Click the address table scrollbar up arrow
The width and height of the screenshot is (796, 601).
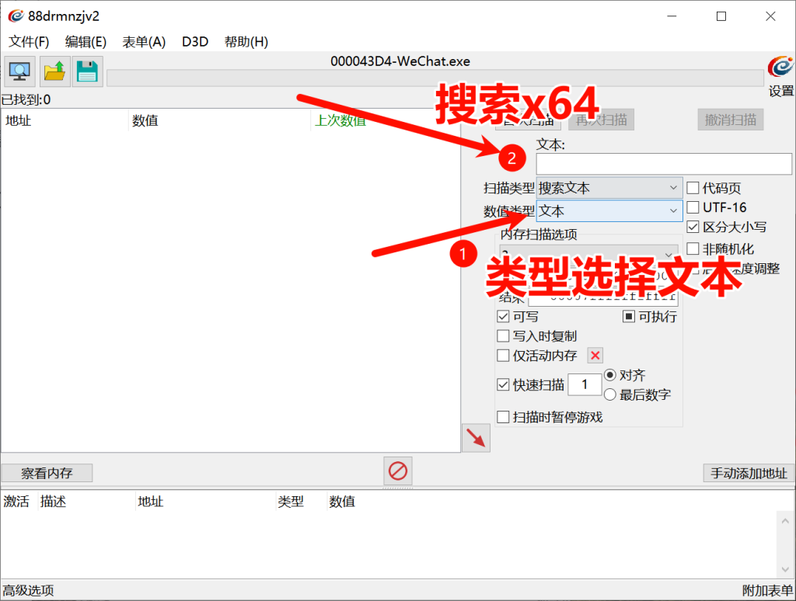[785, 521]
